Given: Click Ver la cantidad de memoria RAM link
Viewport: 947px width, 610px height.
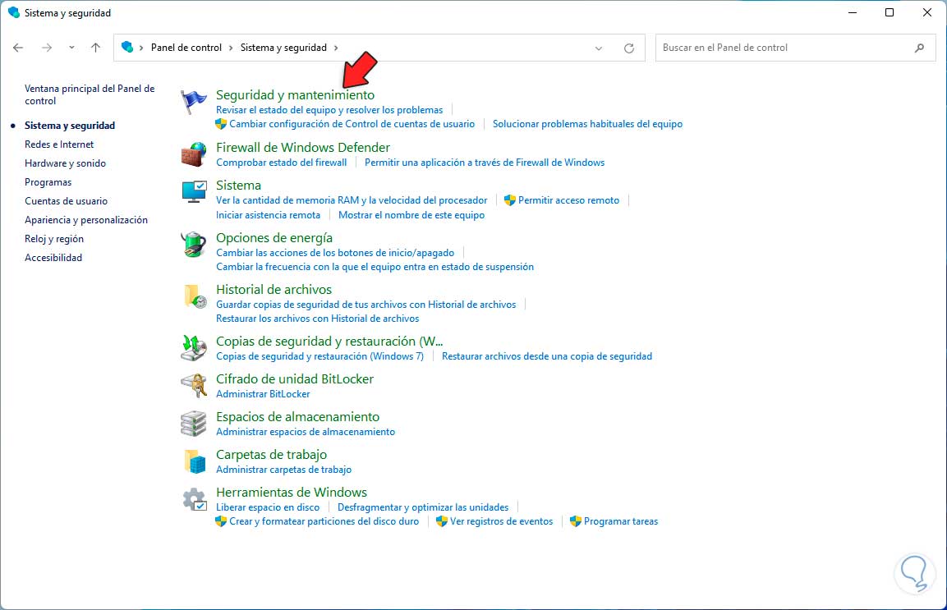Looking at the screenshot, I should click(x=352, y=200).
